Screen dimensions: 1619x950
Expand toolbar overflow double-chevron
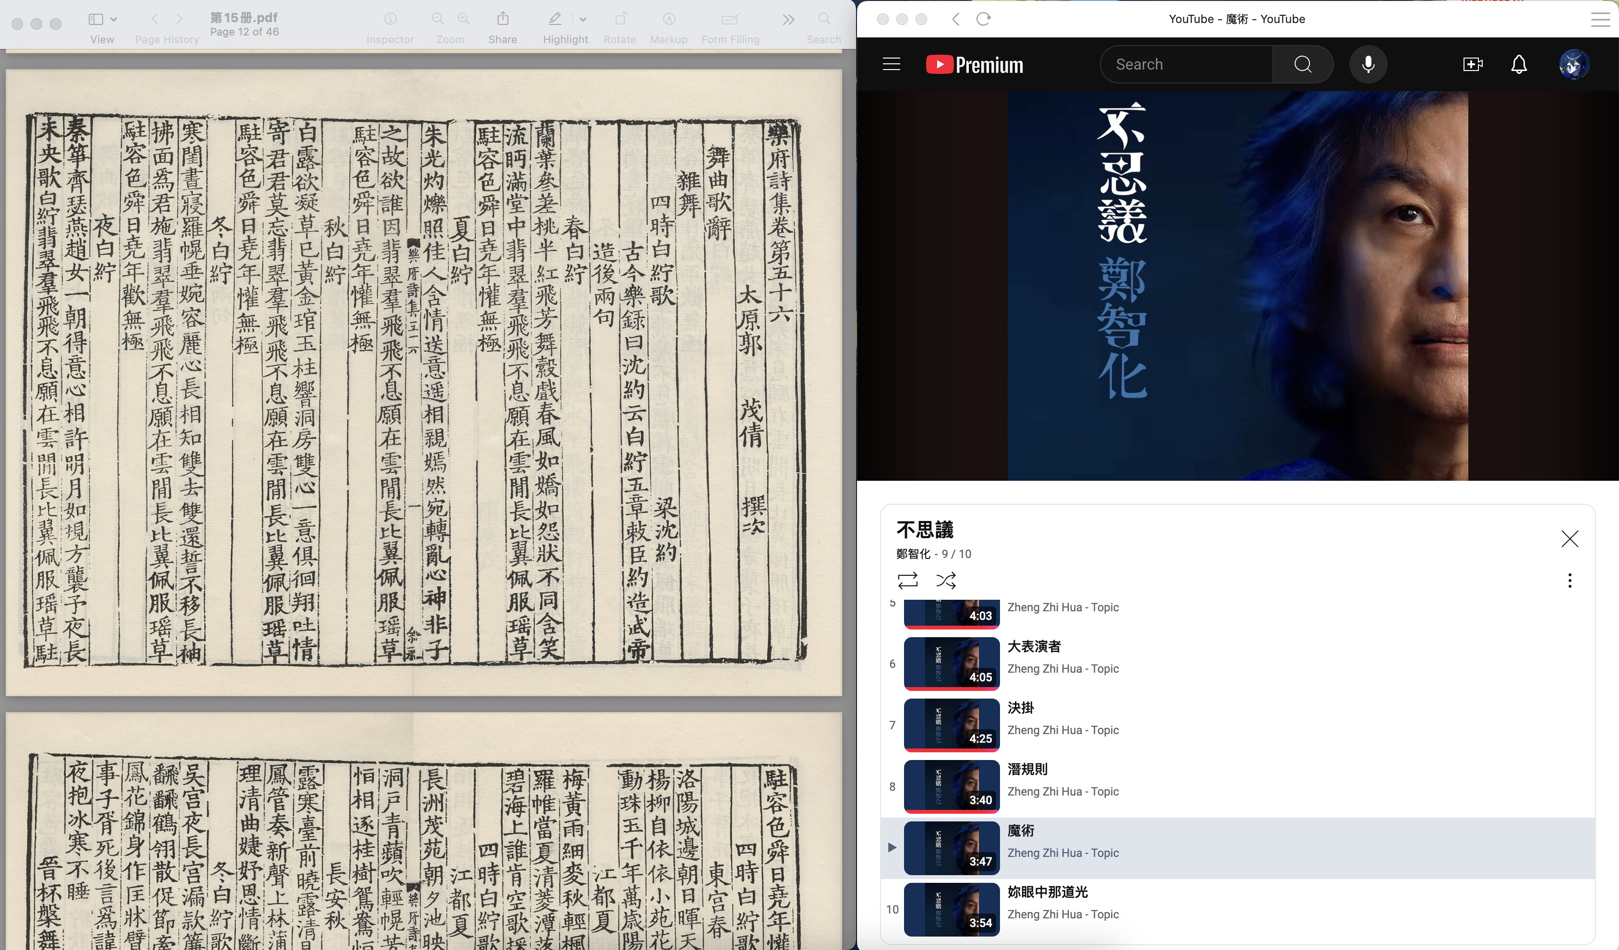click(x=788, y=19)
